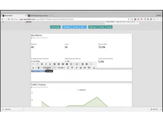Click the browser address bar
The width and height of the screenshot is (163, 122).
point(69,19)
